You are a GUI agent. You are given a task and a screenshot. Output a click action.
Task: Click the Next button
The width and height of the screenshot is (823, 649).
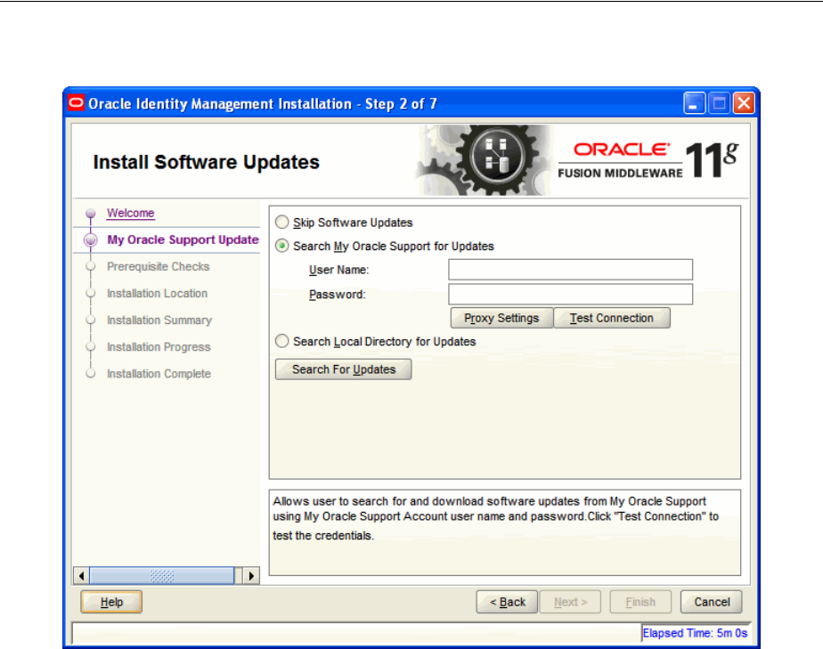pyautogui.click(x=571, y=602)
